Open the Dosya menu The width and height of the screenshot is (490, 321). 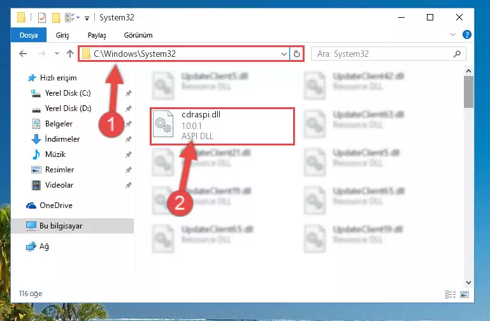29,35
